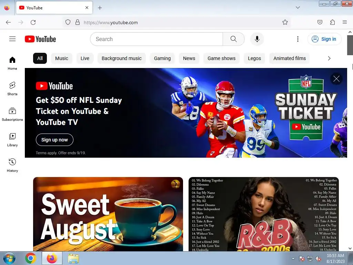This screenshot has width=353, height=265.
Task: Go back with the Firefox back arrow
Action: (x=8, y=22)
